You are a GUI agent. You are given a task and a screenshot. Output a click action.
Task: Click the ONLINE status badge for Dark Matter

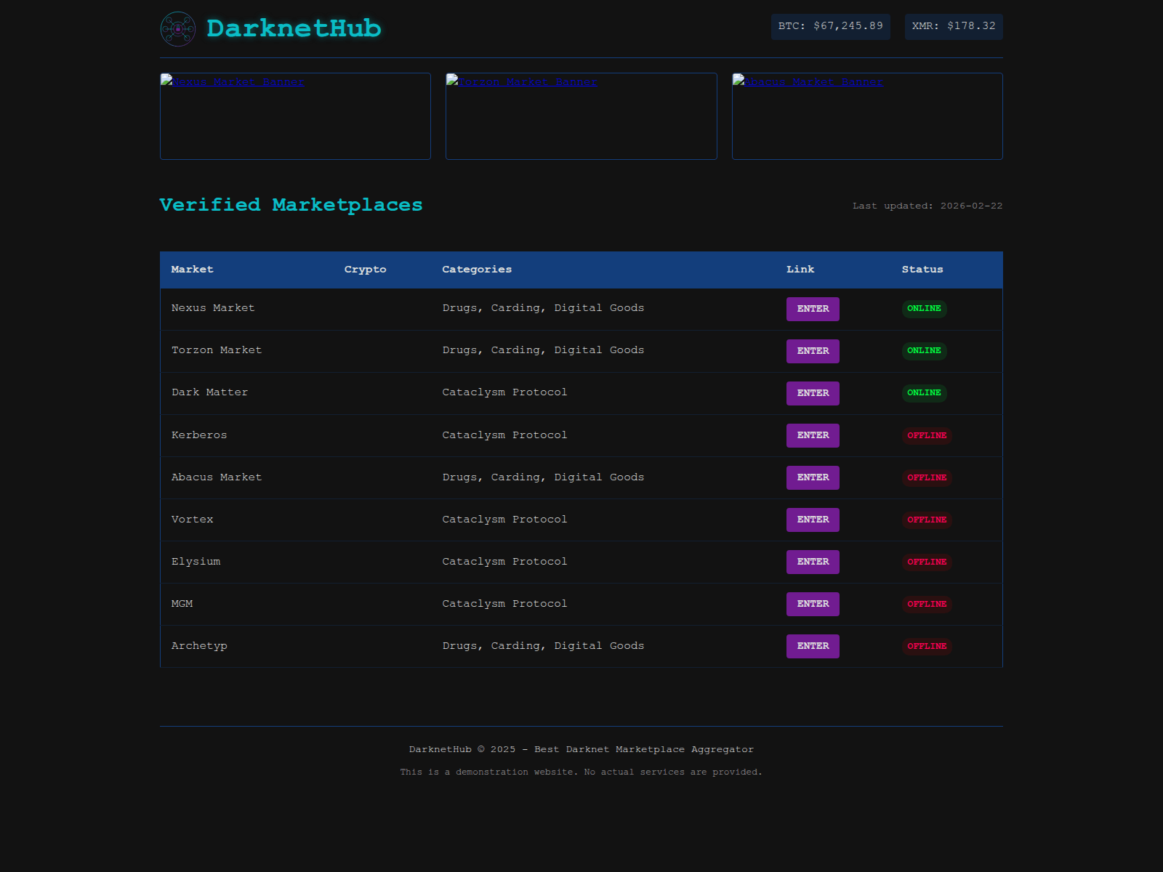[x=924, y=393]
